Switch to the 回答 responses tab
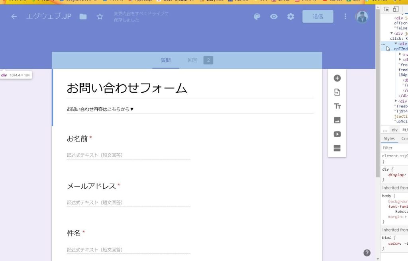 193,60
